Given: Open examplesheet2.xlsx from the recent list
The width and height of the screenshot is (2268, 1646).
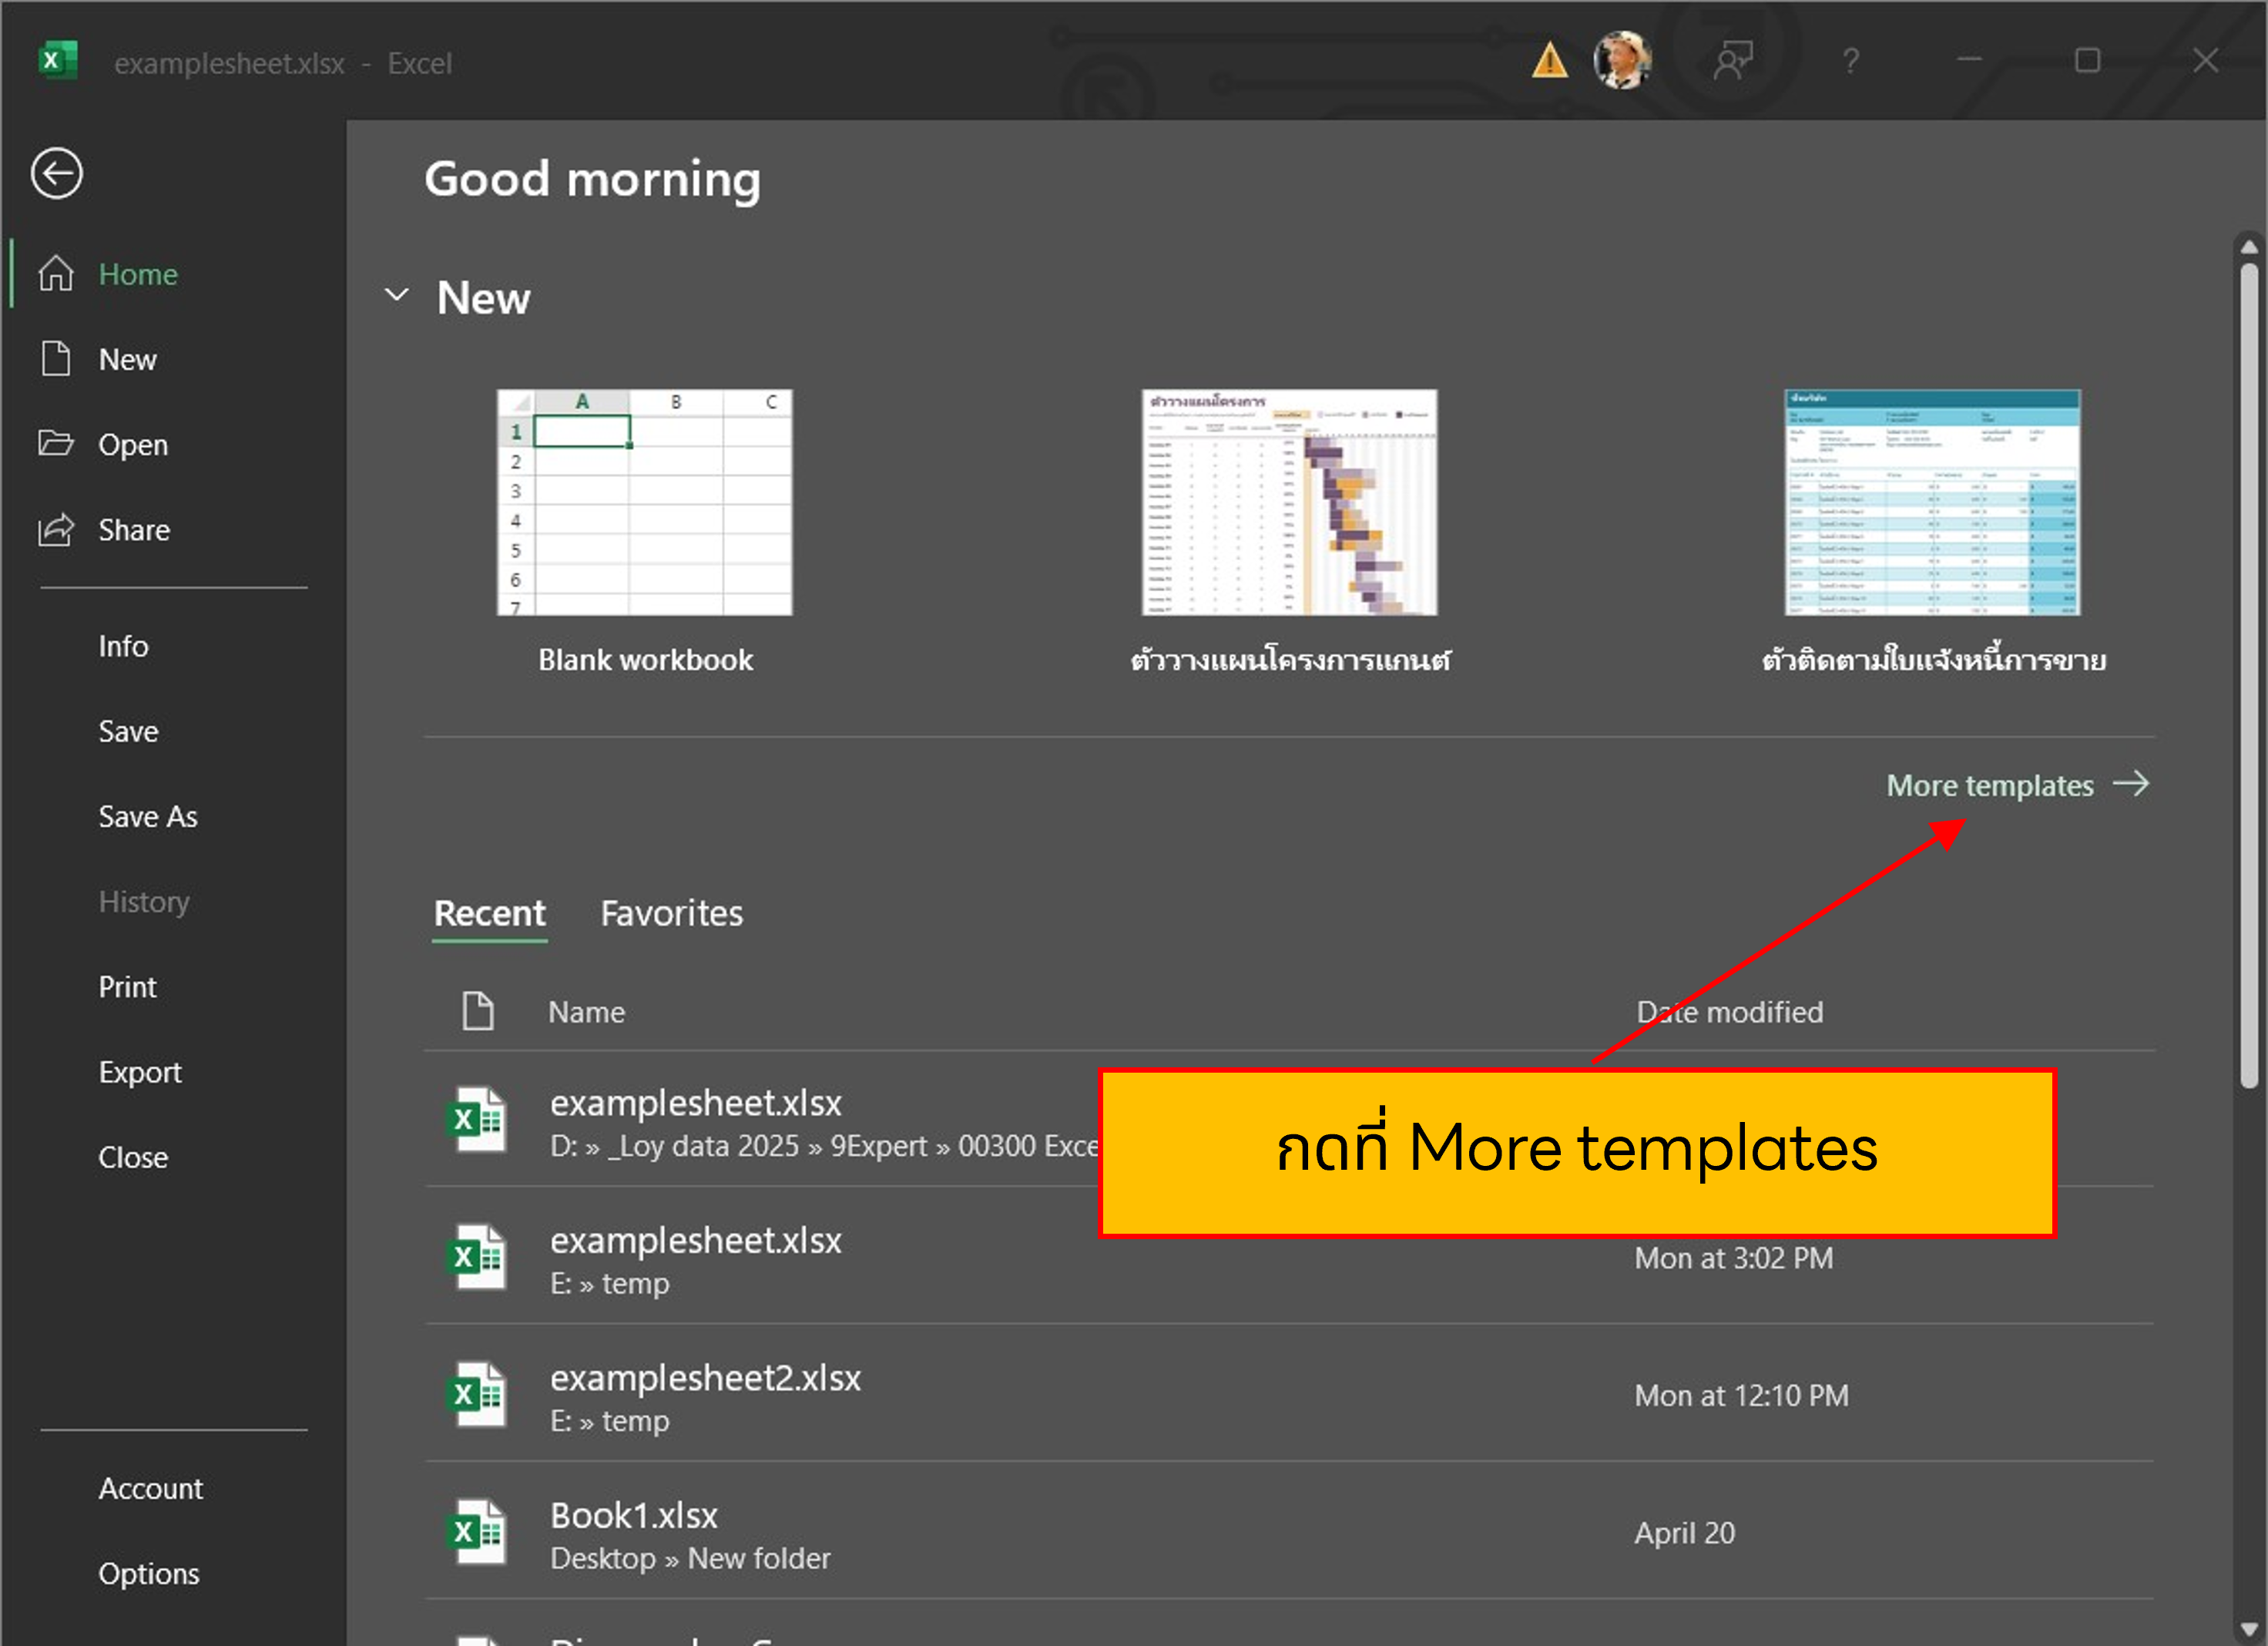Looking at the screenshot, I should pyautogui.click(x=705, y=1378).
